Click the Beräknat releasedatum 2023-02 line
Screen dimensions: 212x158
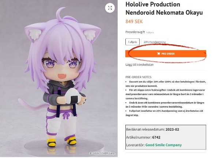153,130
